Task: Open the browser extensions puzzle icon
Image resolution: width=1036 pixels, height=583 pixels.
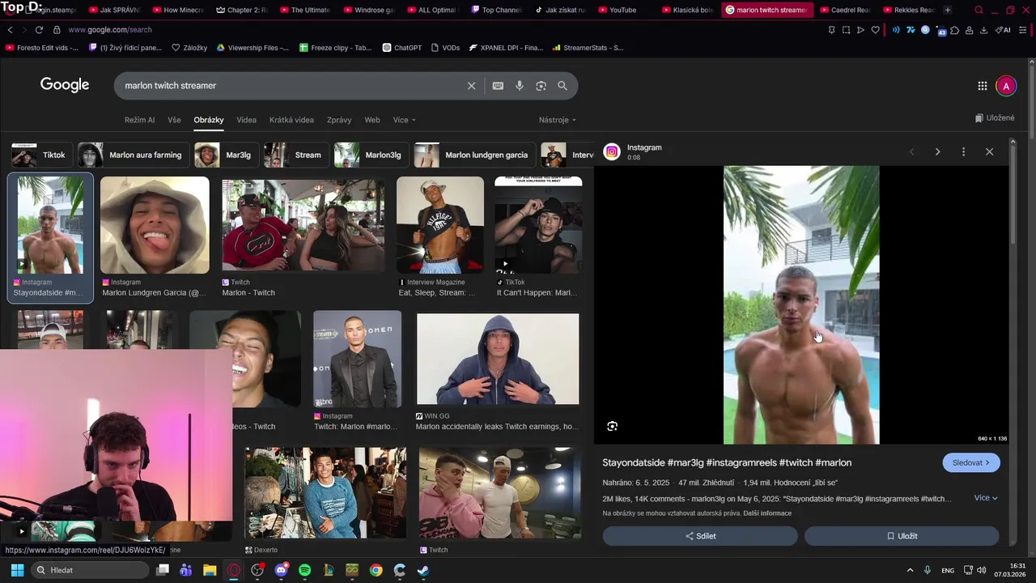Action: (x=955, y=30)
